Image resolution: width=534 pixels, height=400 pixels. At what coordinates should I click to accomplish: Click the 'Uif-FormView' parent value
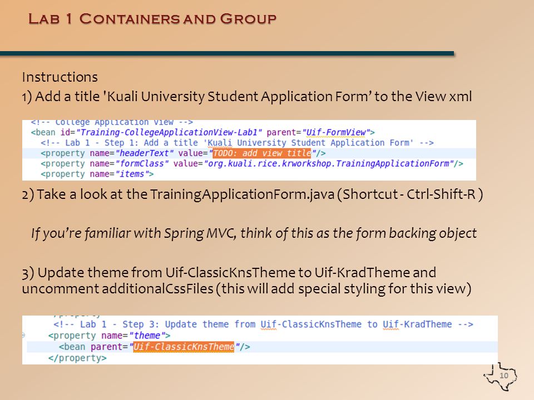click(x=336, y=132)
